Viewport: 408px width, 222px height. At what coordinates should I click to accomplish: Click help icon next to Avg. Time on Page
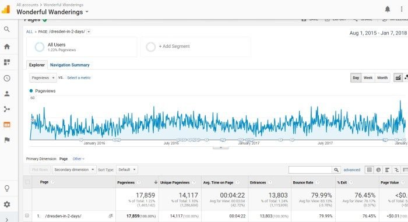tap(237, 182)
